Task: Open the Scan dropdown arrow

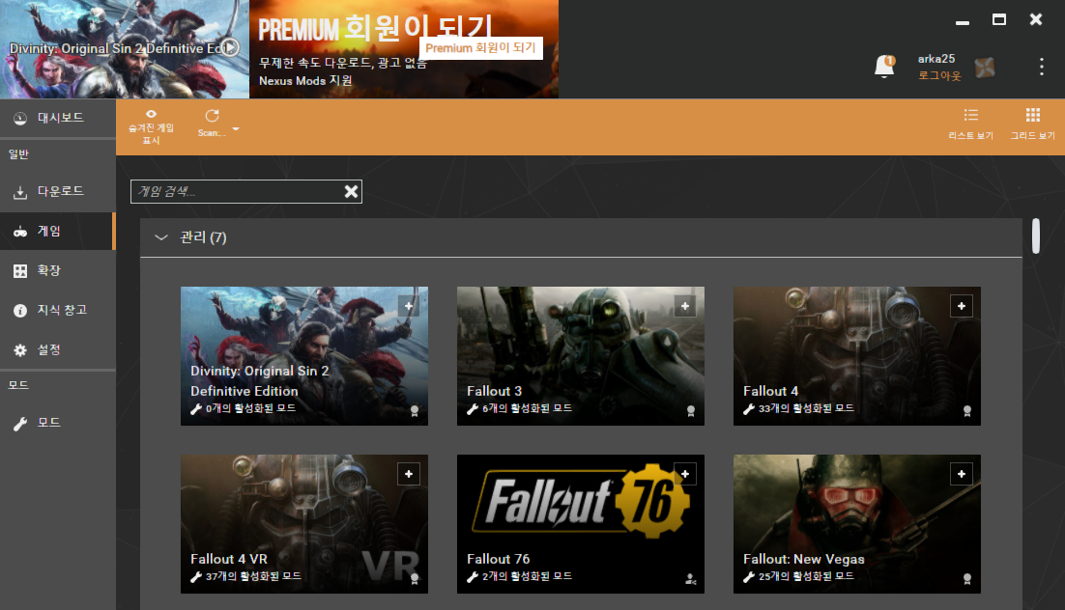Action: pyautogui.click(x=236, y=129)
